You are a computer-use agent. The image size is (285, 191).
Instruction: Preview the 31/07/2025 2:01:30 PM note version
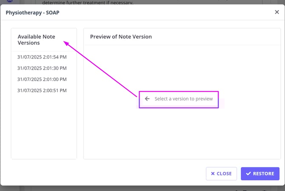[42, 68]
